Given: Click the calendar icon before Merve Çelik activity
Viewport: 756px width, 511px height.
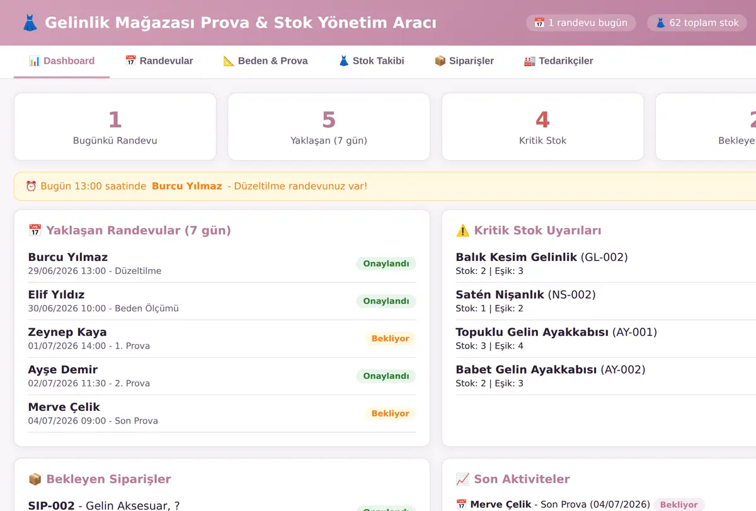Looking at the screenshot, I should pyautogui.click(x=461, y=505).
